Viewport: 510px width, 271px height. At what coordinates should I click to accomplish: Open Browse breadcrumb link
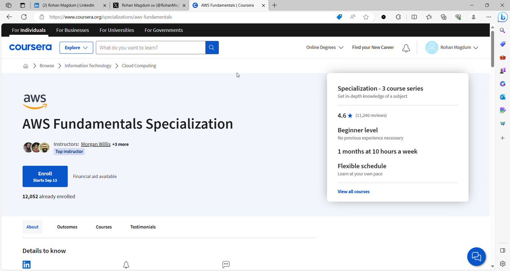pyautogui.click(x=47, y=66)
